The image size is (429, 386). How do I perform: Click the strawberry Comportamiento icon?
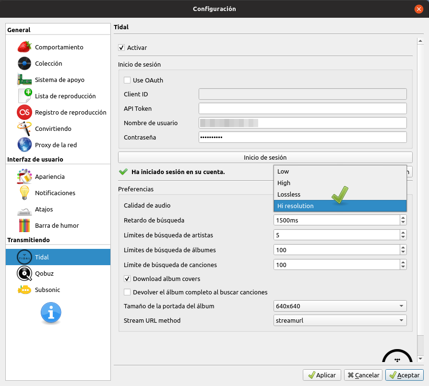(x=24, y=47)
